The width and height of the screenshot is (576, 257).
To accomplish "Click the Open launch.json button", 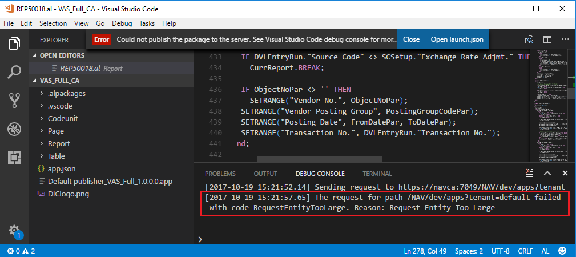I will pos(457,40).
